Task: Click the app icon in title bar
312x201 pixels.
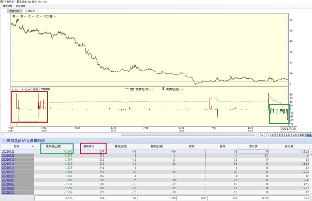Action: coord(2,2)
